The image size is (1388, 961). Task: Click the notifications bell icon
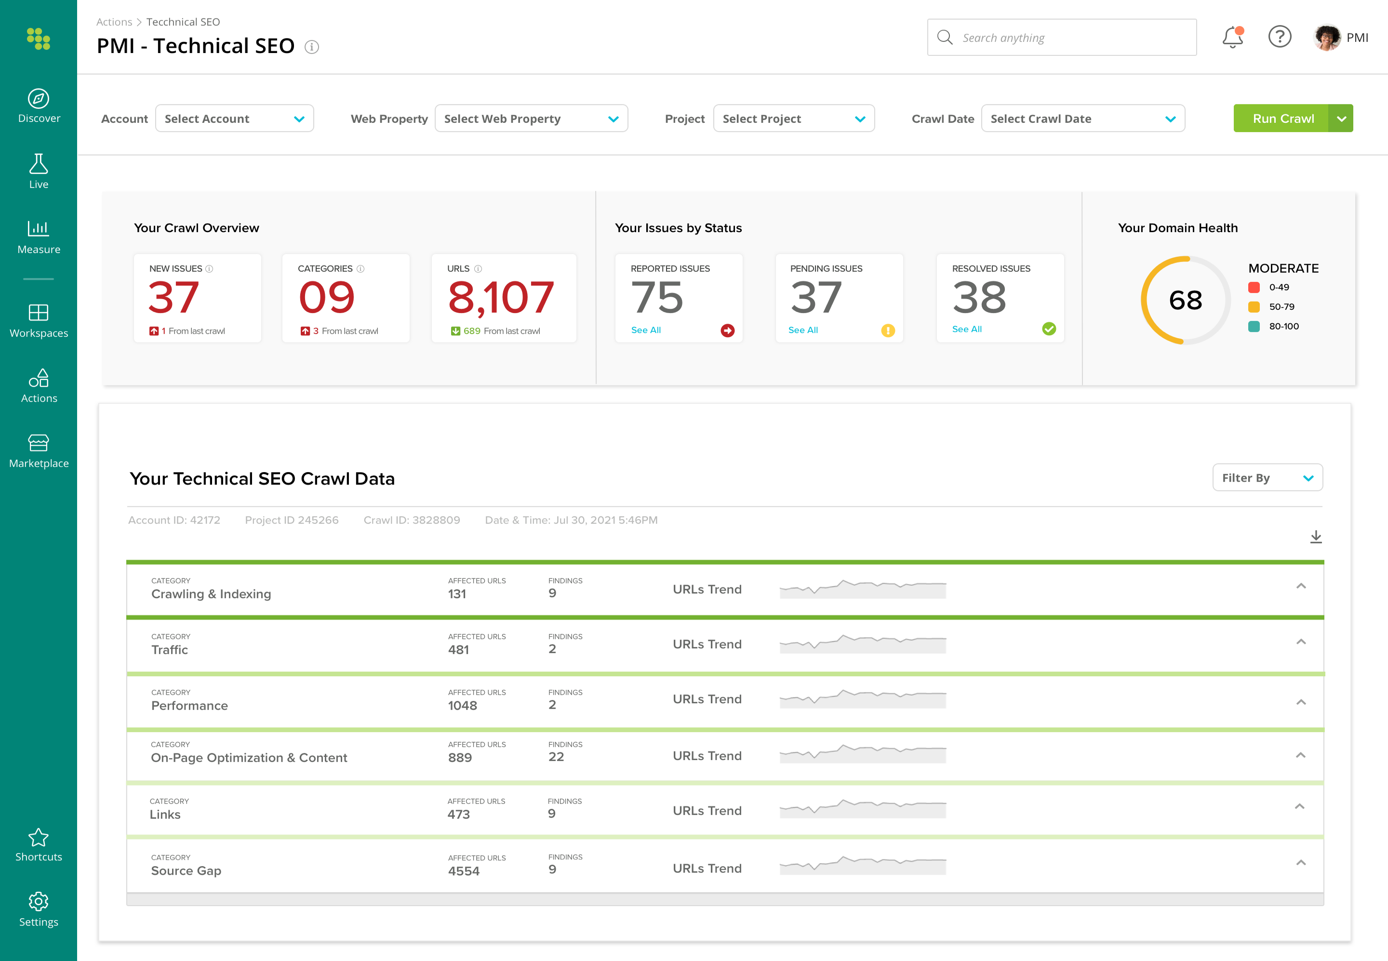point(1233,38)
